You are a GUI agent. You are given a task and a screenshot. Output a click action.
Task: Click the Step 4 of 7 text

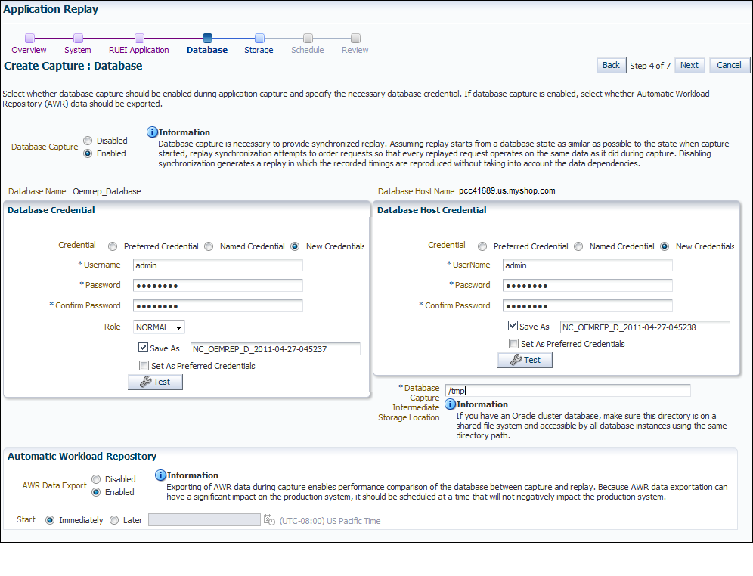click(650, 66)
